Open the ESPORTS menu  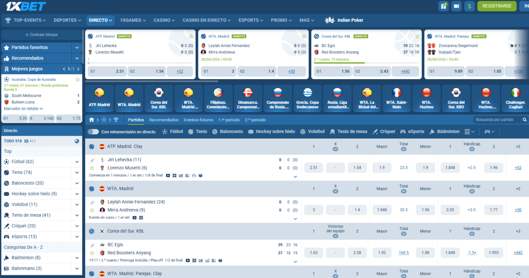pos(251,20)
